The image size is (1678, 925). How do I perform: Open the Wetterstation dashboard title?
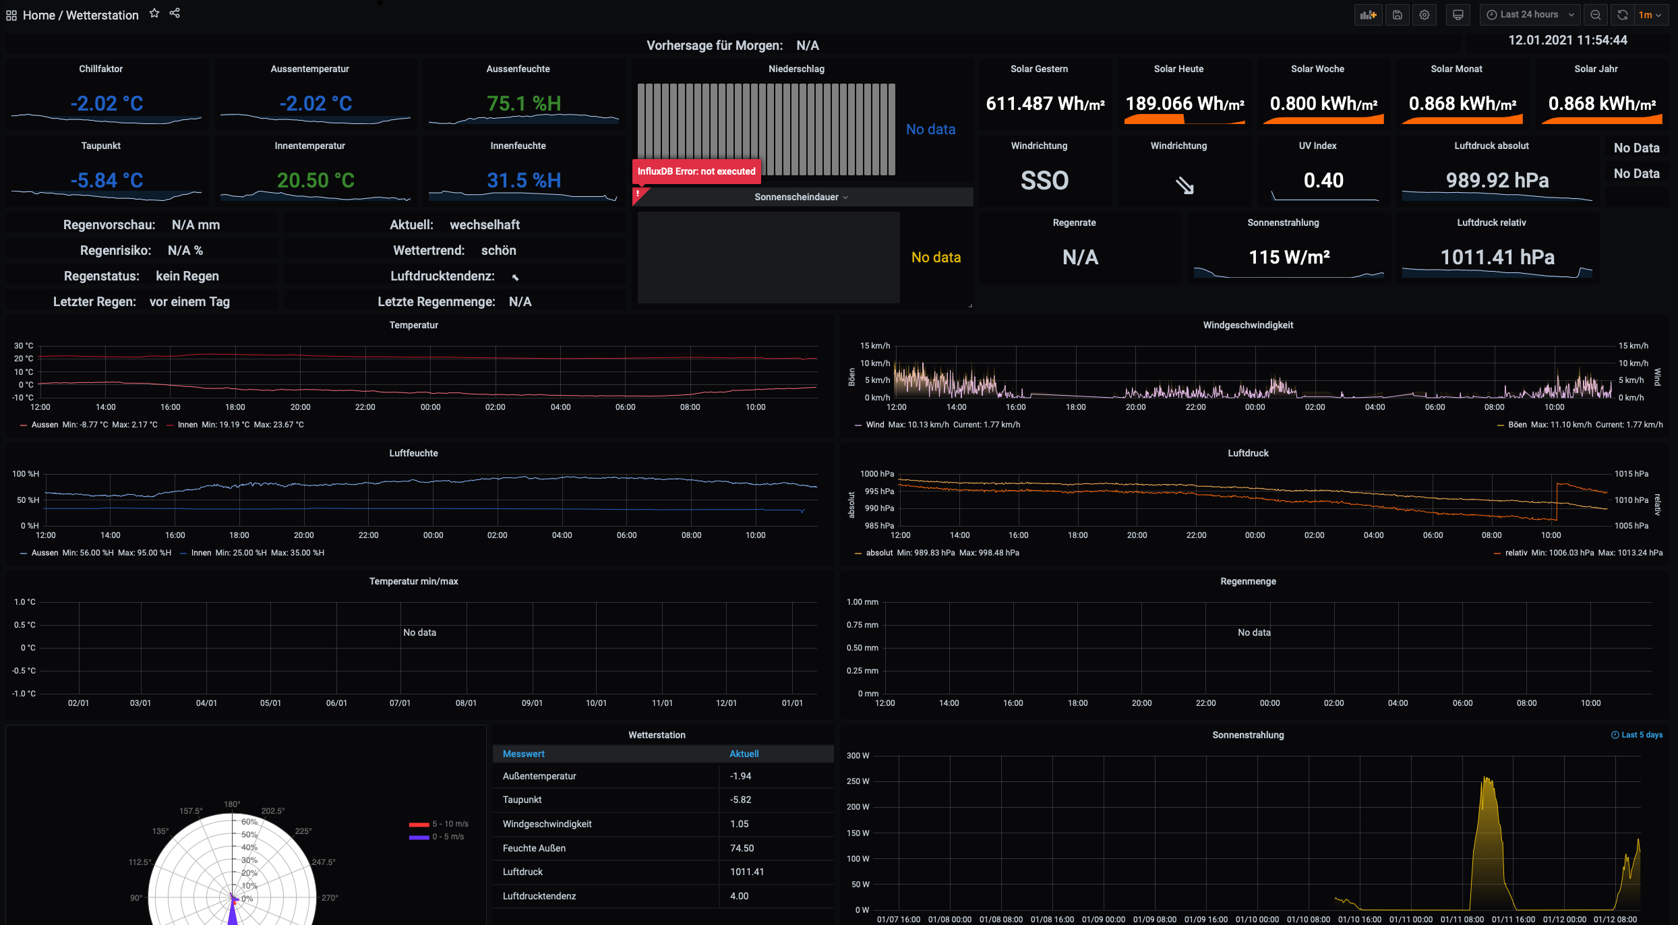pyautogui.click(x=102, y=15)
